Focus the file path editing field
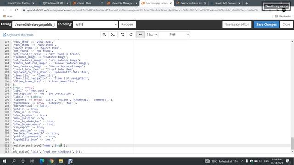 click(35, 24)
